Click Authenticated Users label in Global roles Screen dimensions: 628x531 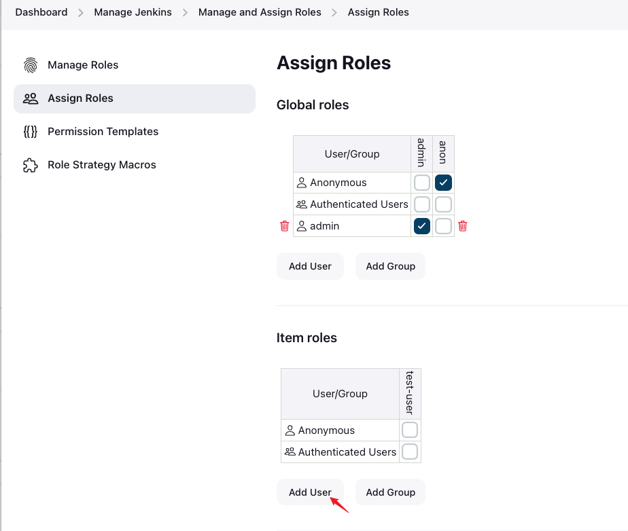[360, 204]
